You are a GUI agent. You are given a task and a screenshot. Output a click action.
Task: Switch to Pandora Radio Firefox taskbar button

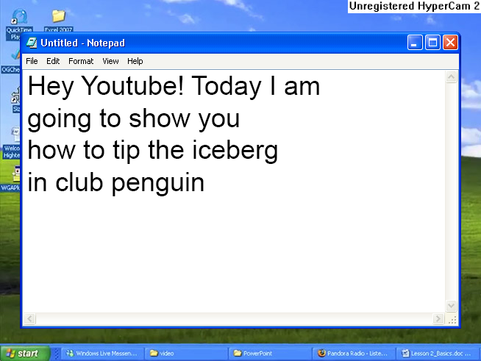pos(354,354)
